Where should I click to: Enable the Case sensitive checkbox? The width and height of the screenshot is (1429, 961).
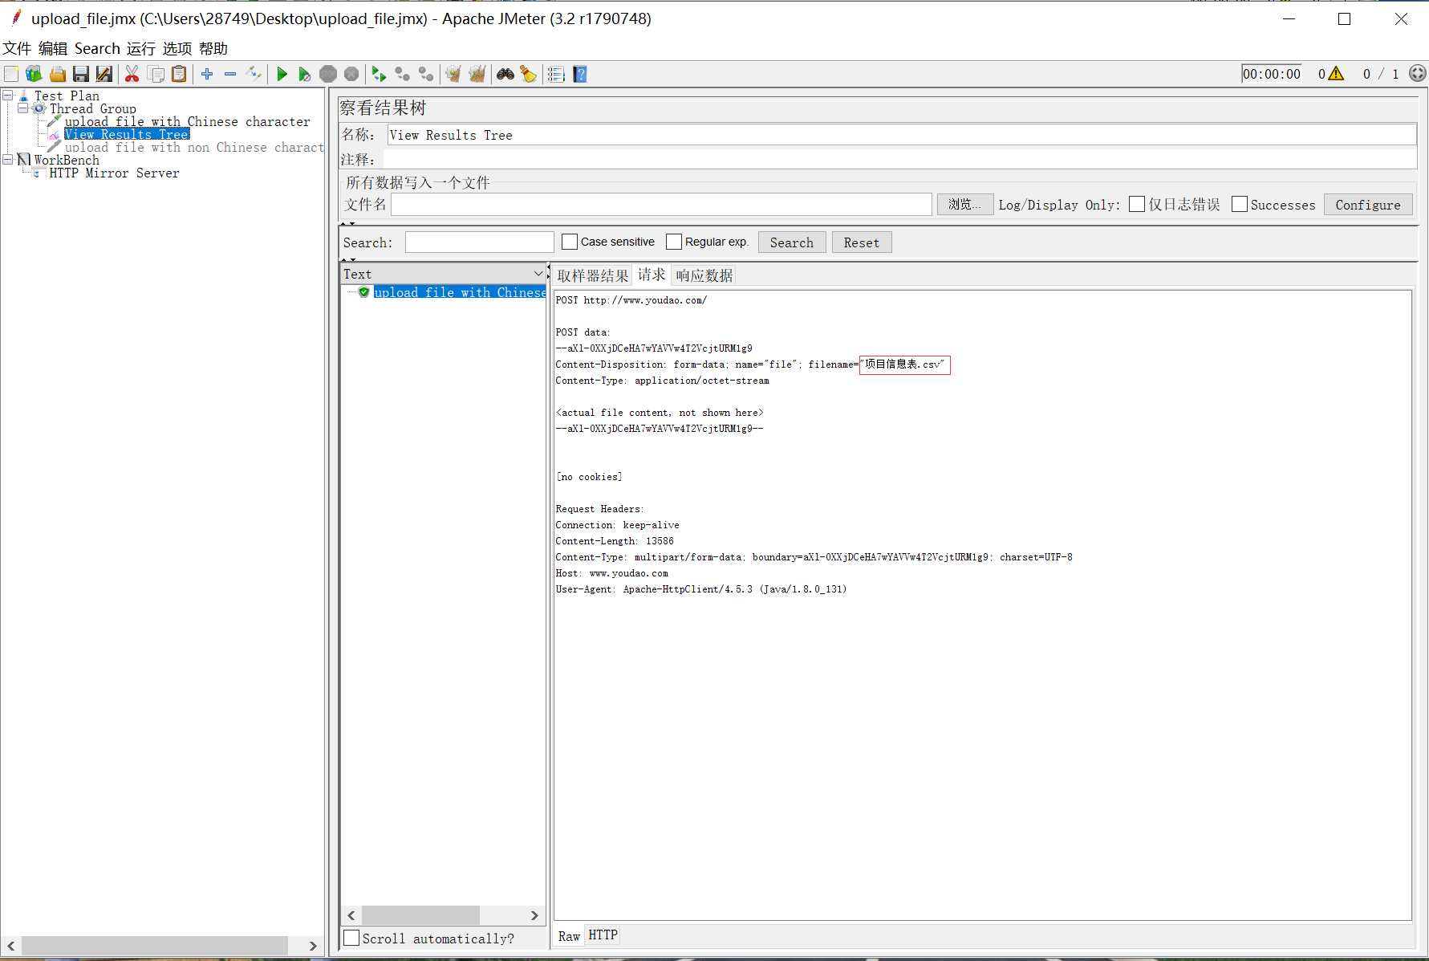[x=570, y=242]
